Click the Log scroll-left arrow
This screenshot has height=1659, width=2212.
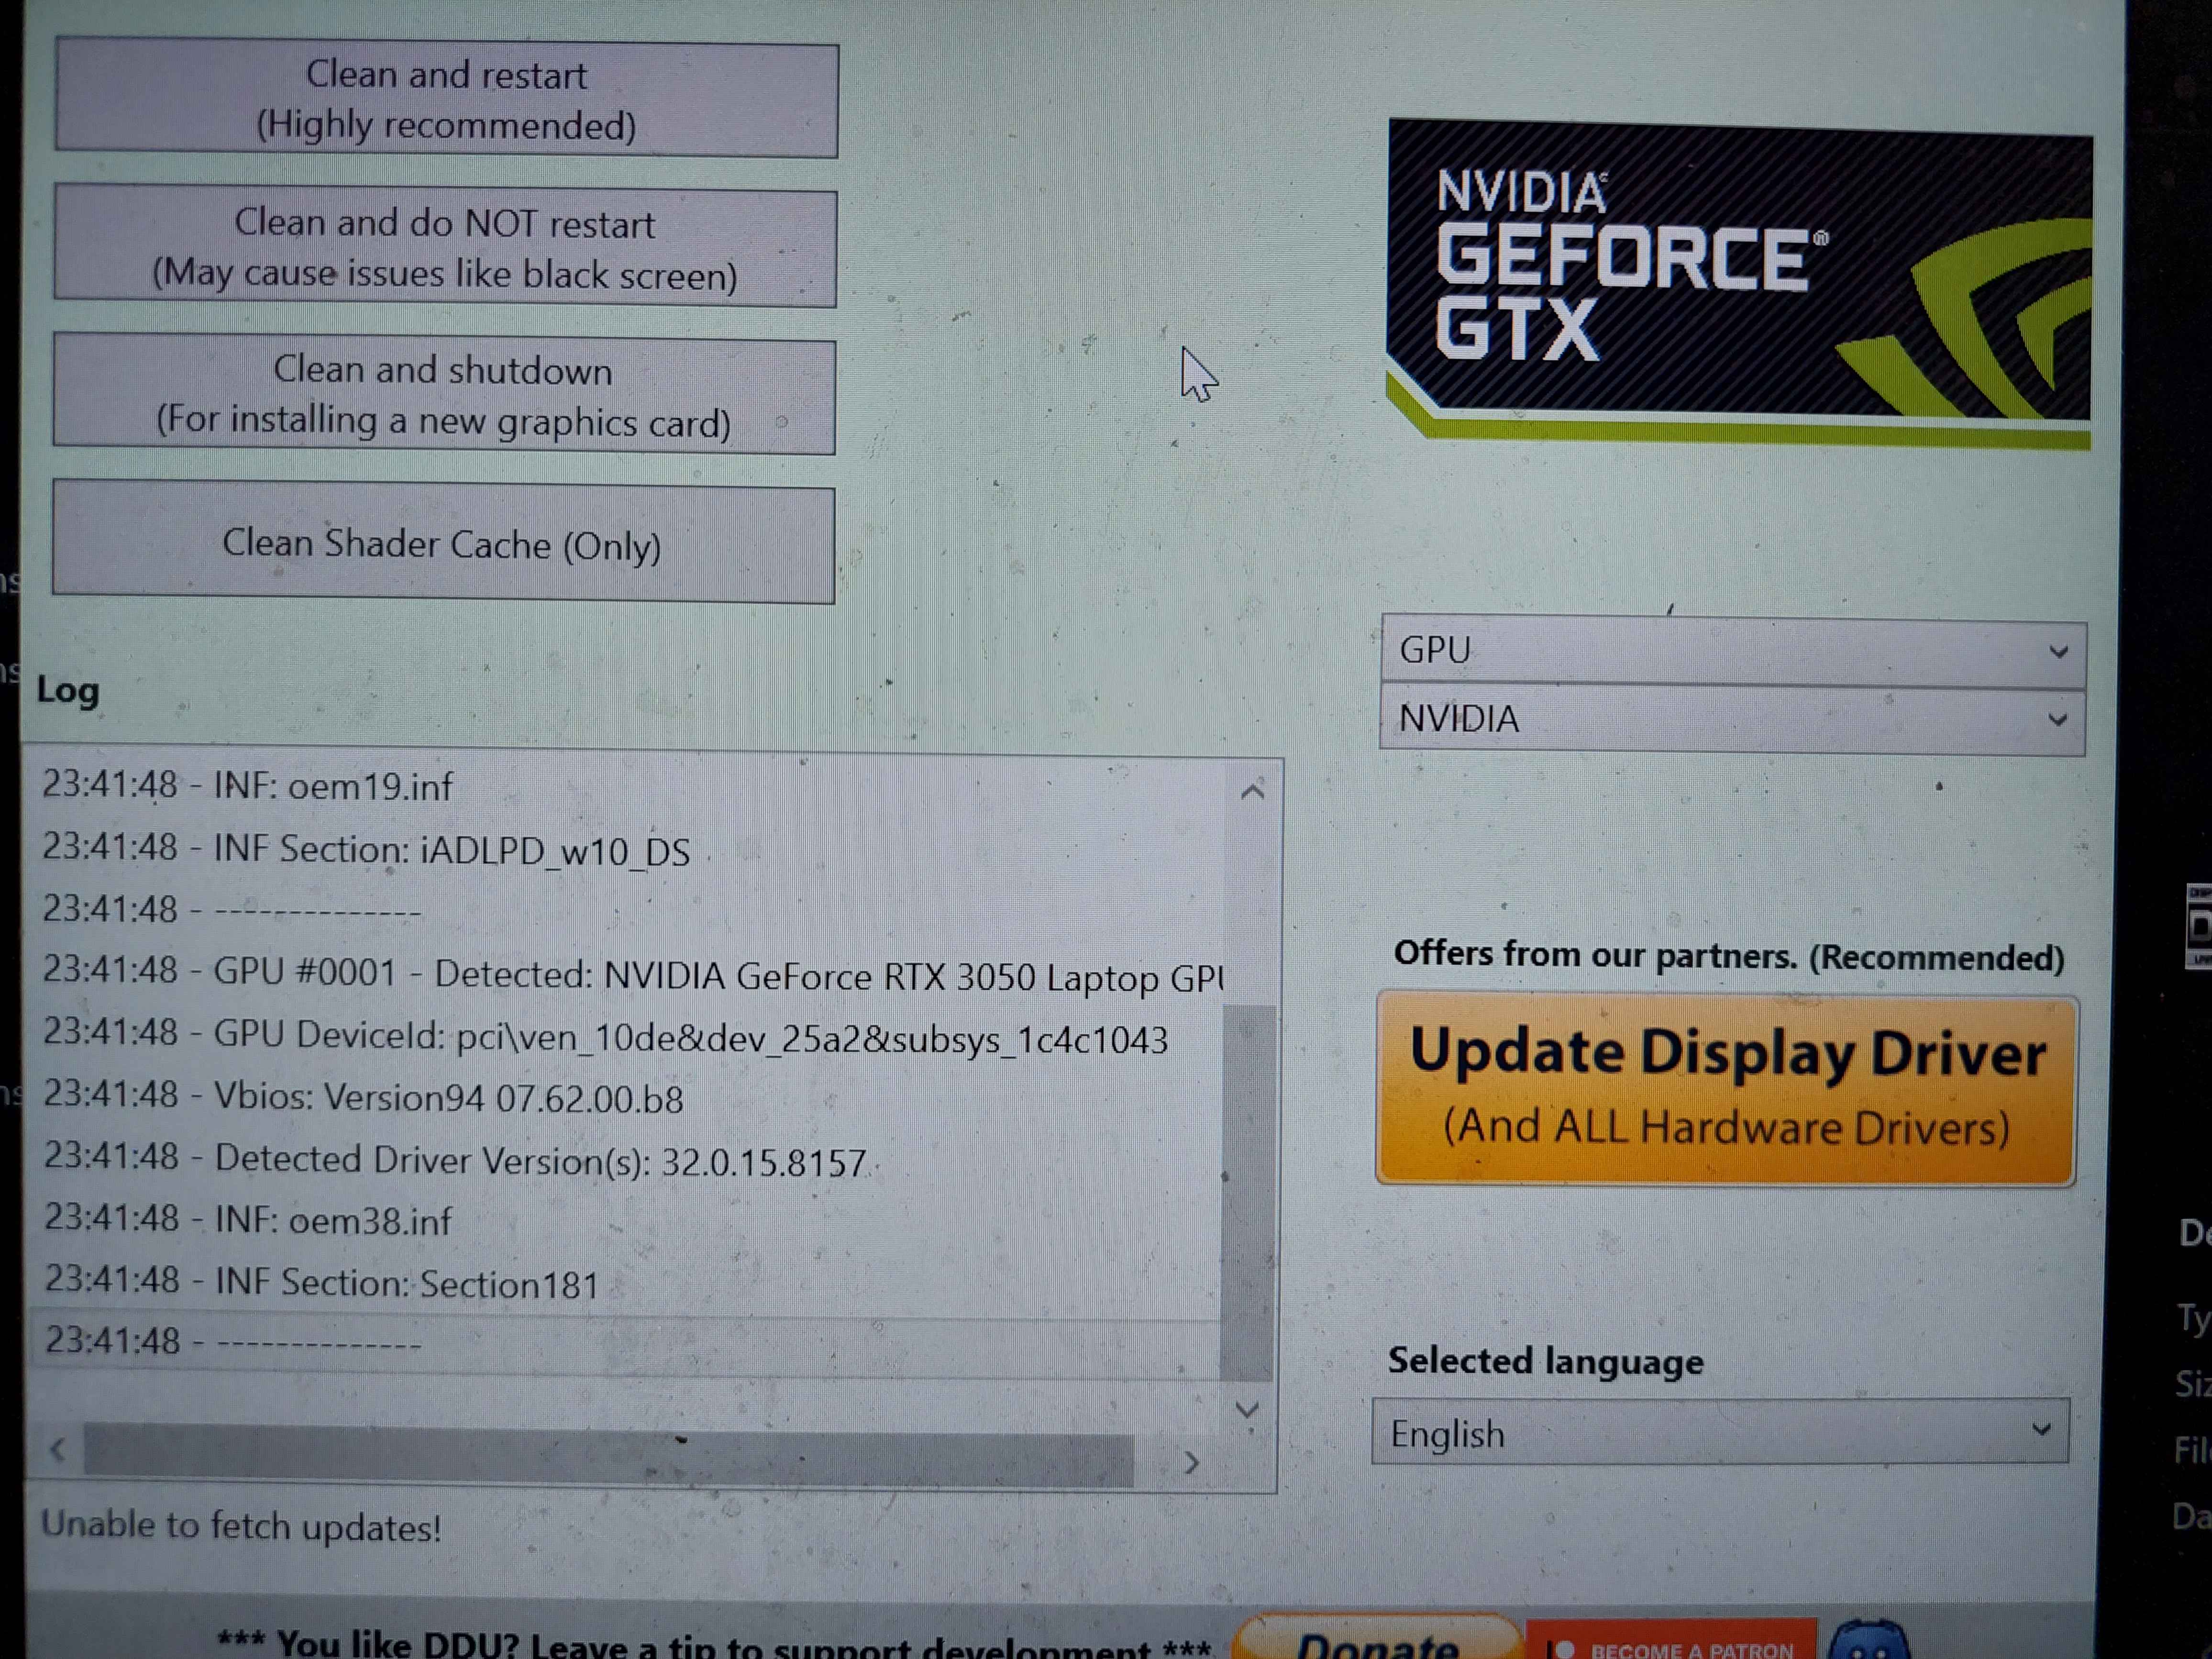coord(58,1449)
